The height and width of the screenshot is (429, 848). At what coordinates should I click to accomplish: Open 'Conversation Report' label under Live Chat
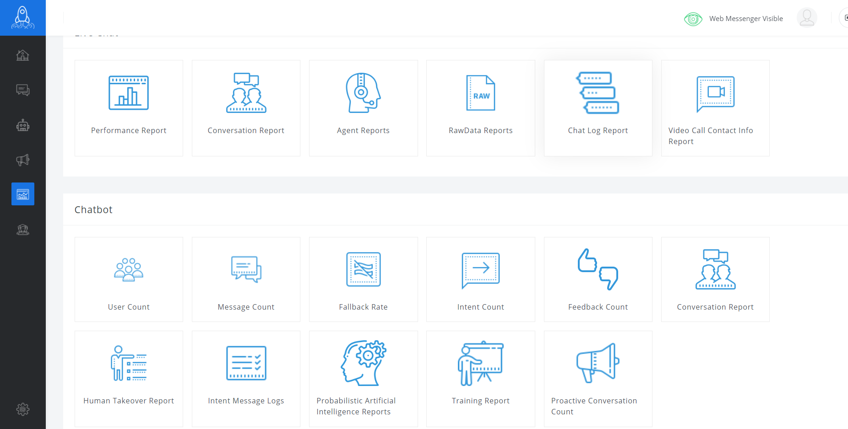click(x=246, y=130)
